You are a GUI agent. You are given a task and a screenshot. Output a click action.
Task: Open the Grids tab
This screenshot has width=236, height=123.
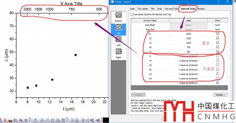tap(159, 9)
